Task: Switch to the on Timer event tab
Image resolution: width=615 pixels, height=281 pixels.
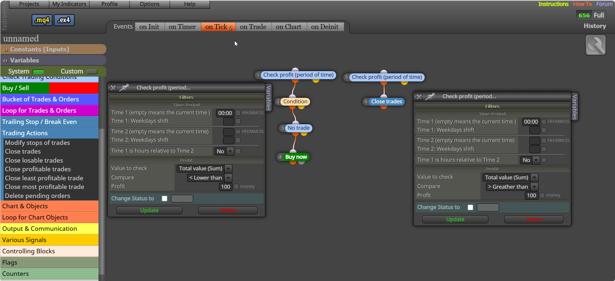Action: (x=182, y=27)
